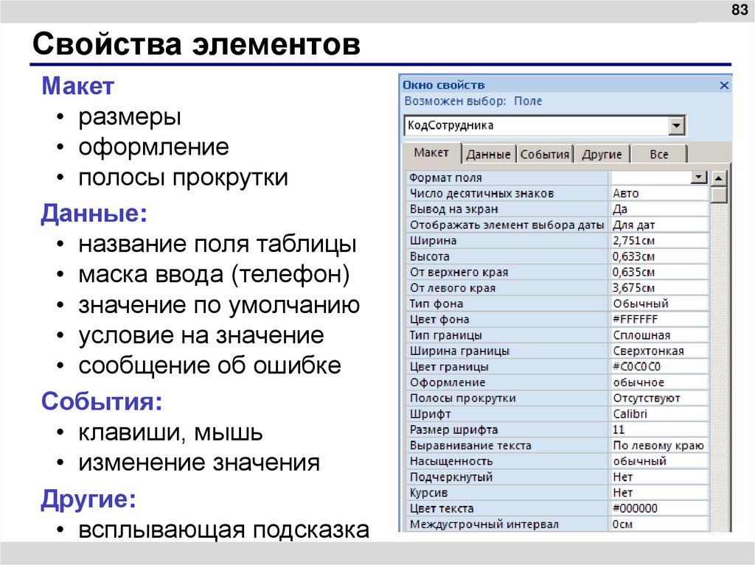Open the Насыщенность value selector
The image size is (755, 565).
click(649, 460)
